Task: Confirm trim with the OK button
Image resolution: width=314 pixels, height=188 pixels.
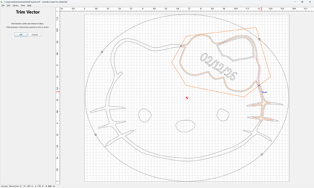Action: pos(21,35)
